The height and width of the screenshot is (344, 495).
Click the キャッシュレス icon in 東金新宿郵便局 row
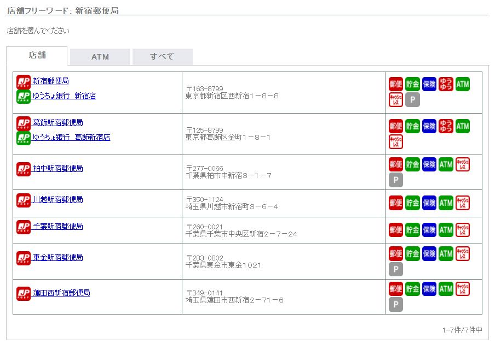(x=463, y=254)
